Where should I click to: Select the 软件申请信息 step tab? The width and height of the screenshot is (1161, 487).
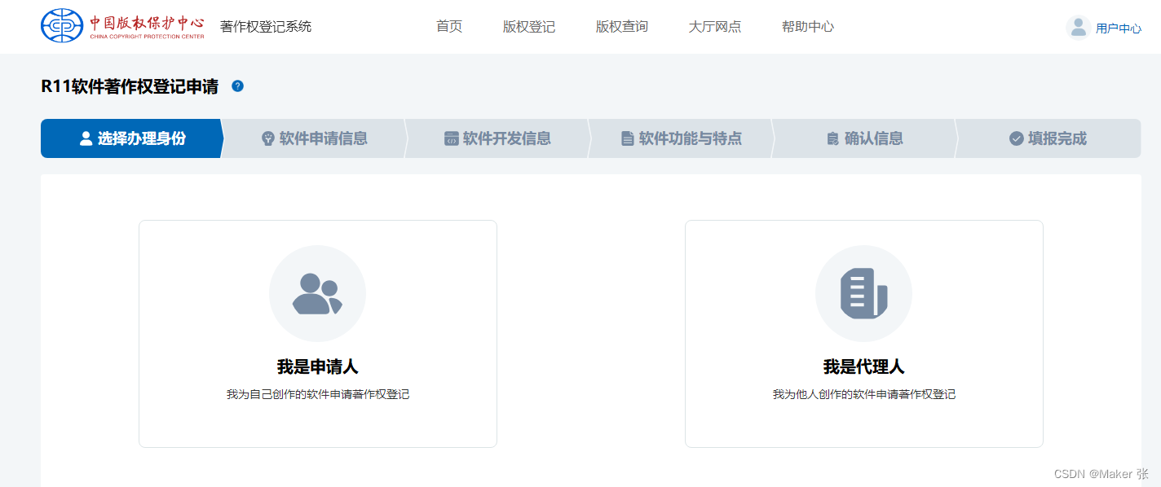[314, 138]
